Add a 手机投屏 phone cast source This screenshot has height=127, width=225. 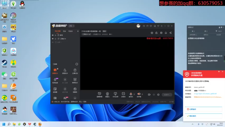115,95
